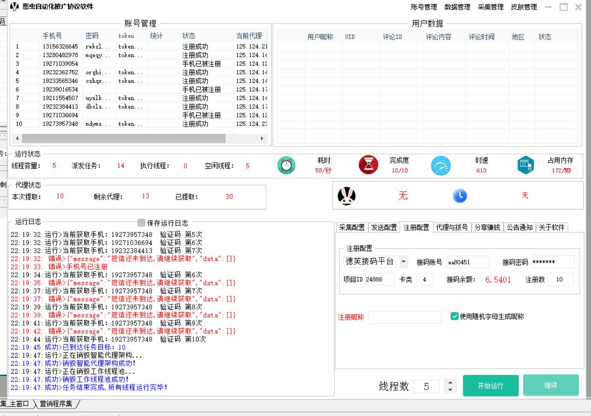Open the SMS platform dropdown
The width and height of the screenshot is (591, 416).
(x=404, y=261)
